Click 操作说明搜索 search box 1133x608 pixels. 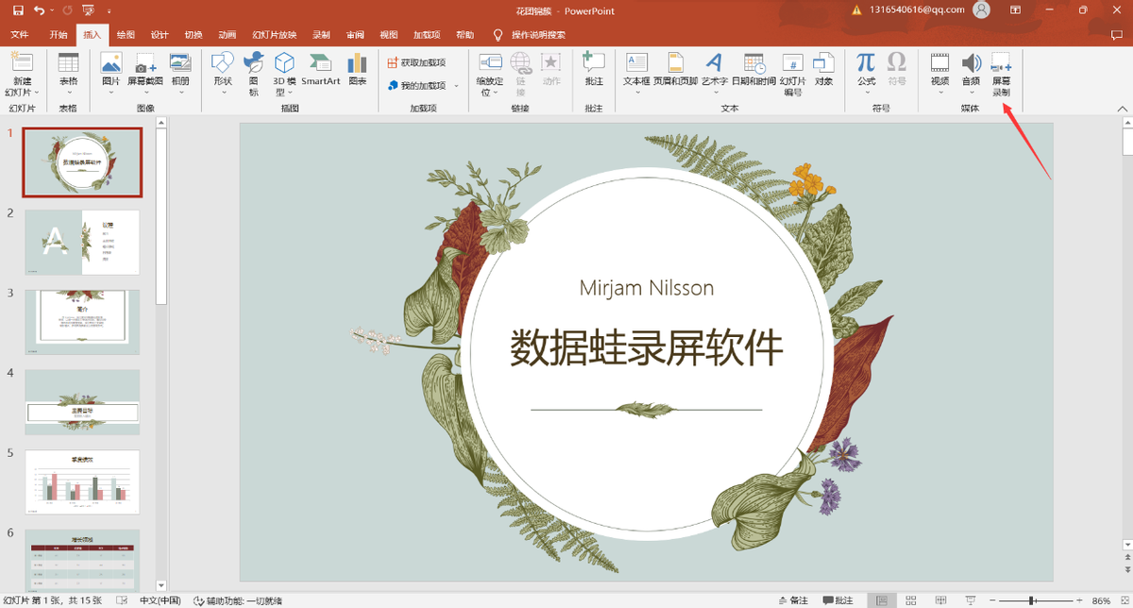[538, 35]
